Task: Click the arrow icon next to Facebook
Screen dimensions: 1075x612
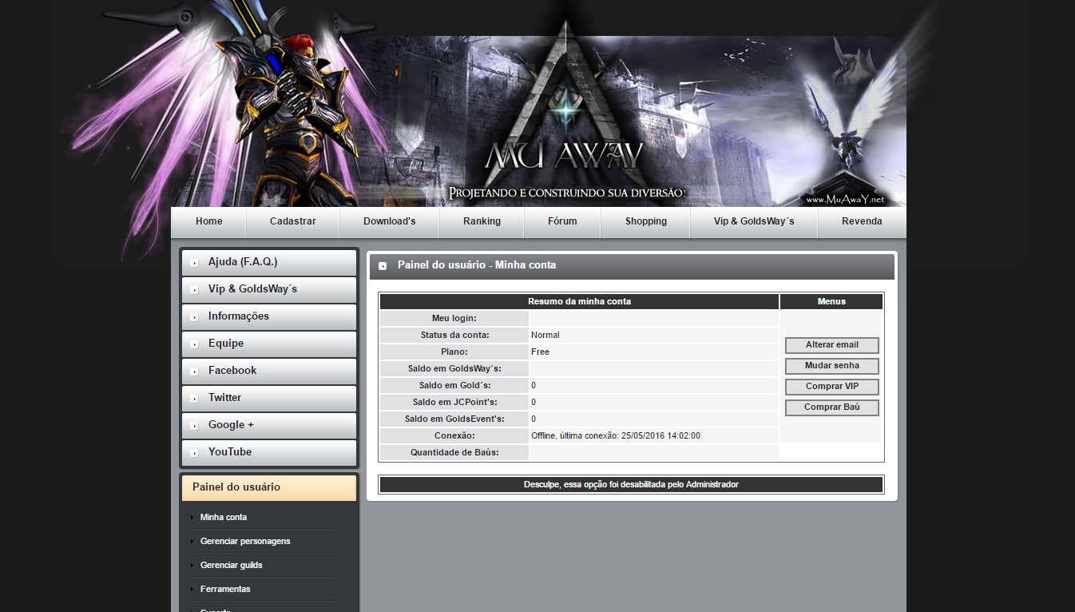Action: (x=194, y=372)
